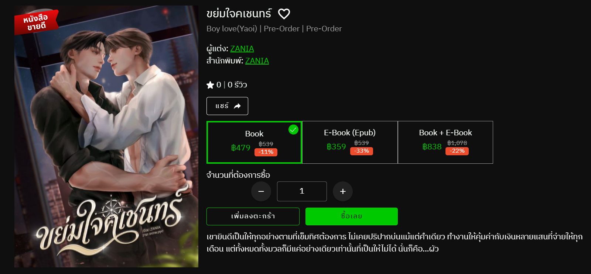Select the Book format option
591x274 pixels.
click(254, 142)
